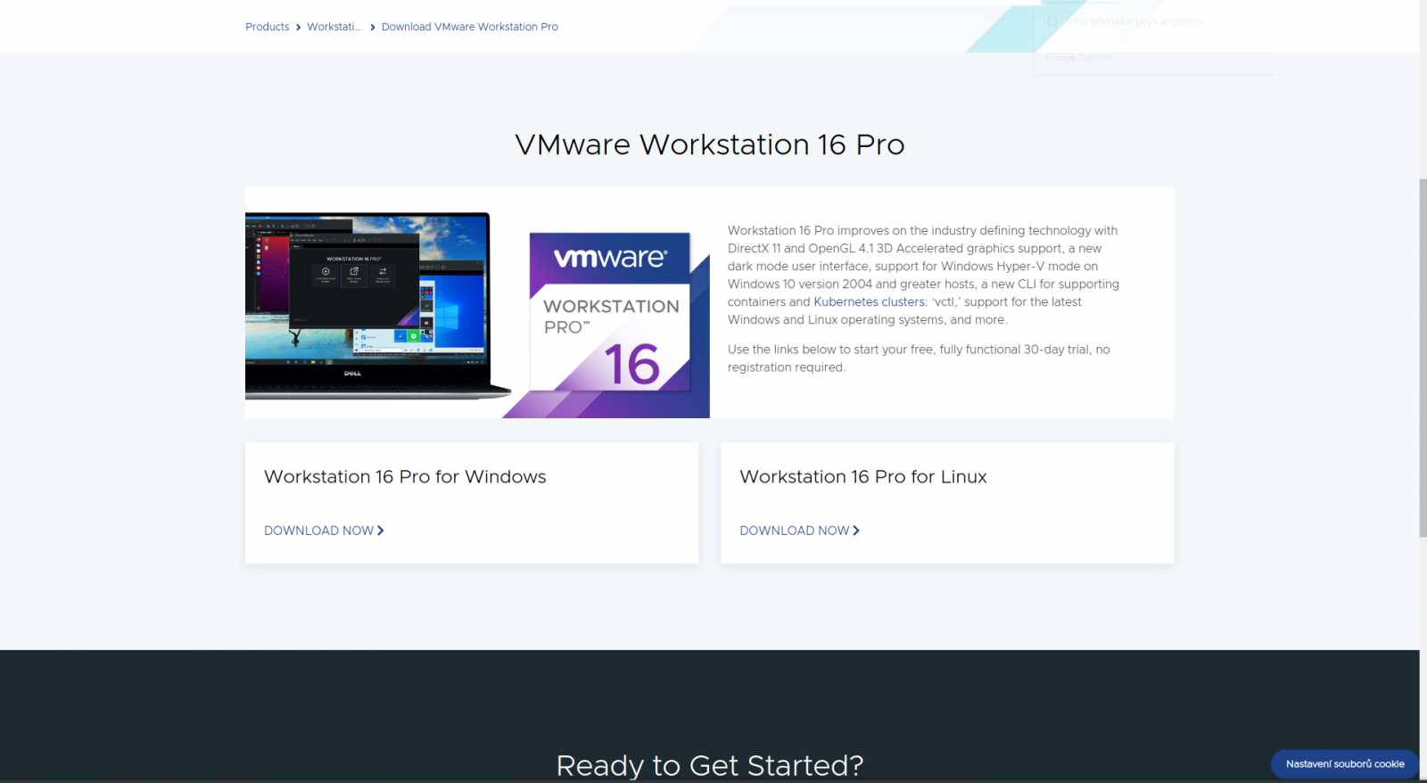Screen dimensions: 1427x783
Task: Follow the Kubernetes clusters link
Action: (869, 302)
